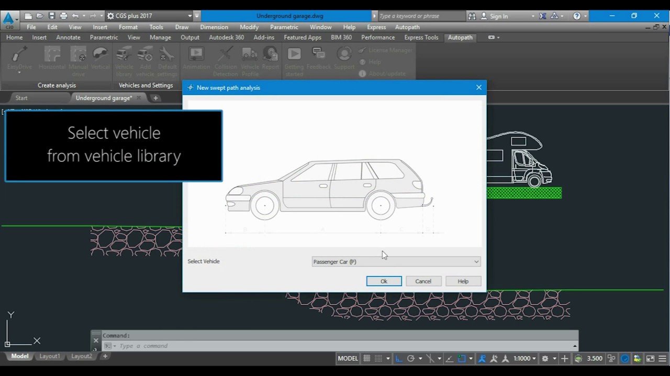Switch to the Start document tab
Viewport: 670px width, 376px height.
(x=21, y=98)
